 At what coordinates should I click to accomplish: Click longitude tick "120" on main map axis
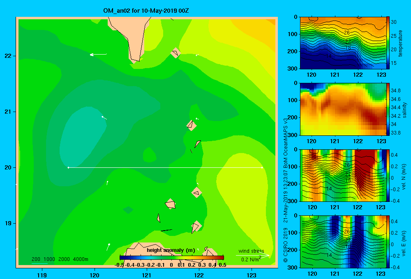click(95, 275)
